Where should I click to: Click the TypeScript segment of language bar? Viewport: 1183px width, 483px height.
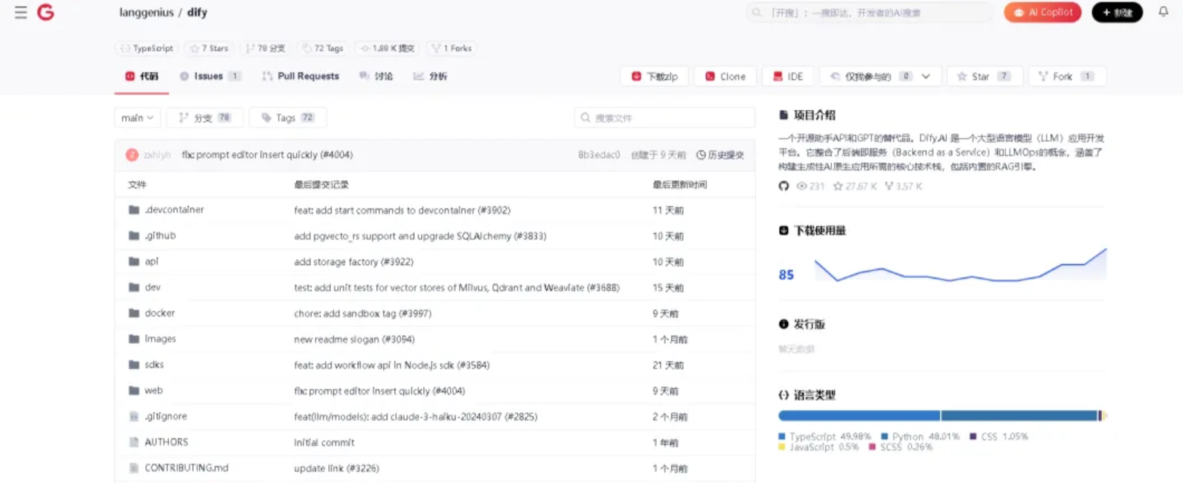click(x=859, y=416)
